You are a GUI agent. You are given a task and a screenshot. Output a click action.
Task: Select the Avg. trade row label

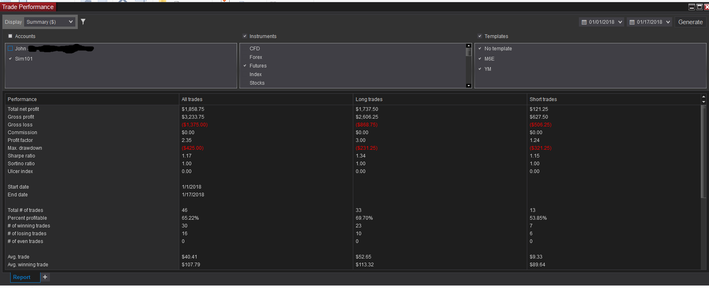tap(18, 257)
